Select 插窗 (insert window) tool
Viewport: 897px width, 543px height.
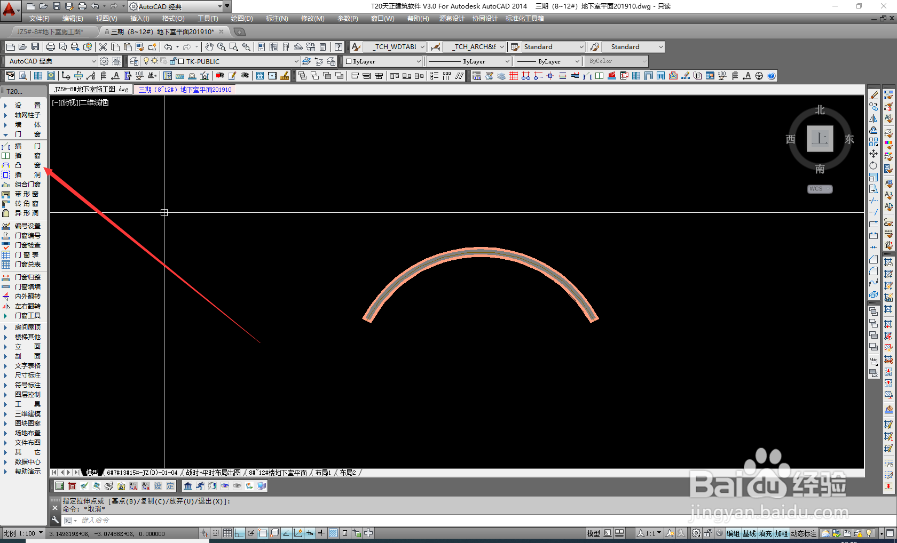(21, 156)
